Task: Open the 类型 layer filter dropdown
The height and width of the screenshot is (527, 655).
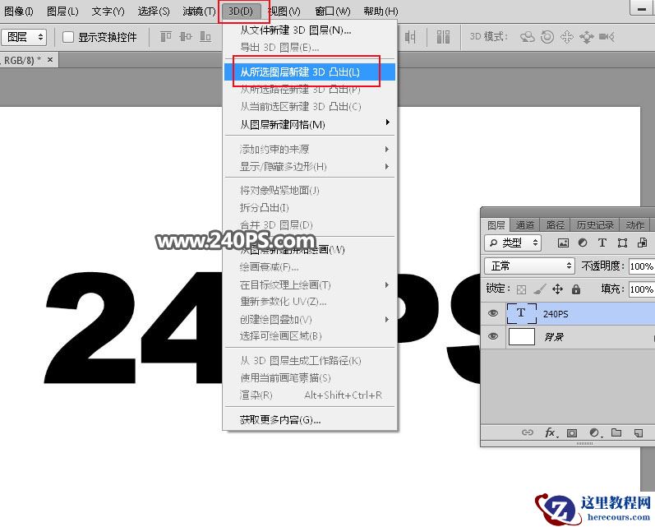Action: tap(513, 243)
